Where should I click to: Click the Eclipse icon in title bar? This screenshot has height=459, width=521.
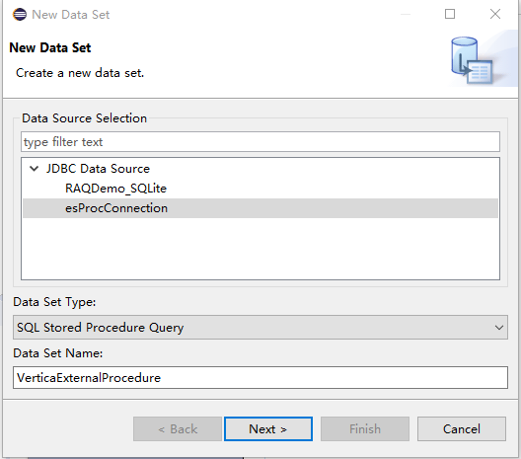click(20, 15)
